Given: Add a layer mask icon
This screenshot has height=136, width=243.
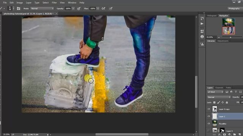Looking at the screenshot, I should click(x=224, y=134).
